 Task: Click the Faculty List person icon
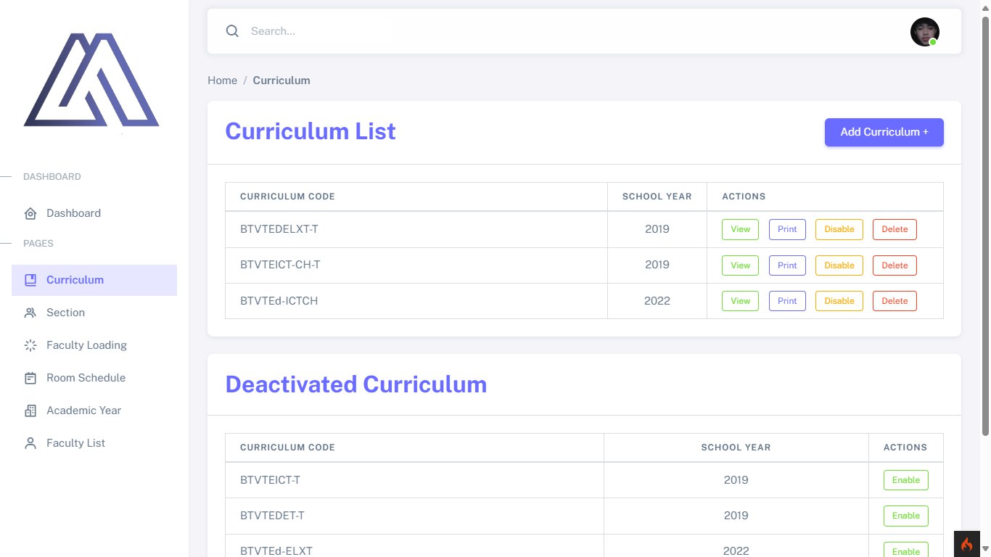pyautogui.click(x=30, y=443)
